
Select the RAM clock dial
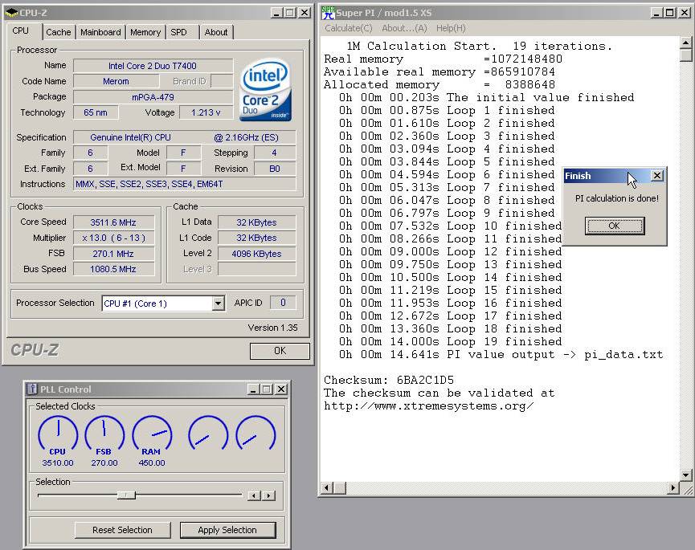click(151, 434)
